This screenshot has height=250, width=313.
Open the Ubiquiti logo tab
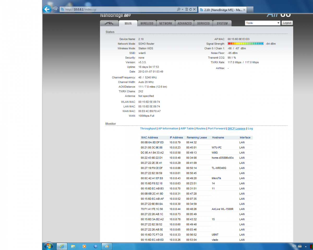(109, 23)
